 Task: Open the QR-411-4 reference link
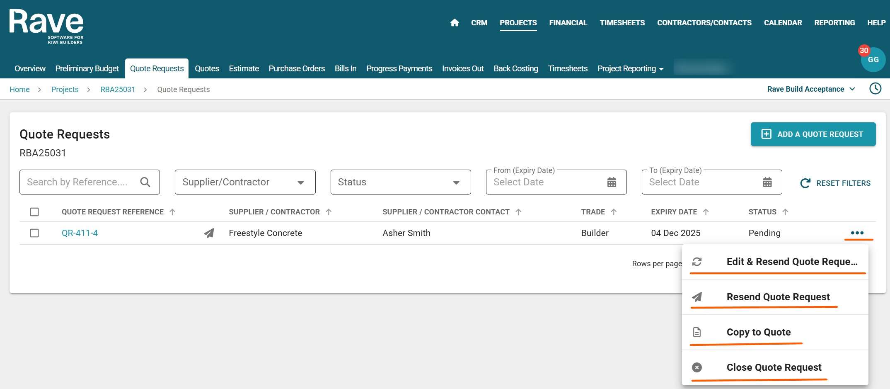tap(80, 233)
